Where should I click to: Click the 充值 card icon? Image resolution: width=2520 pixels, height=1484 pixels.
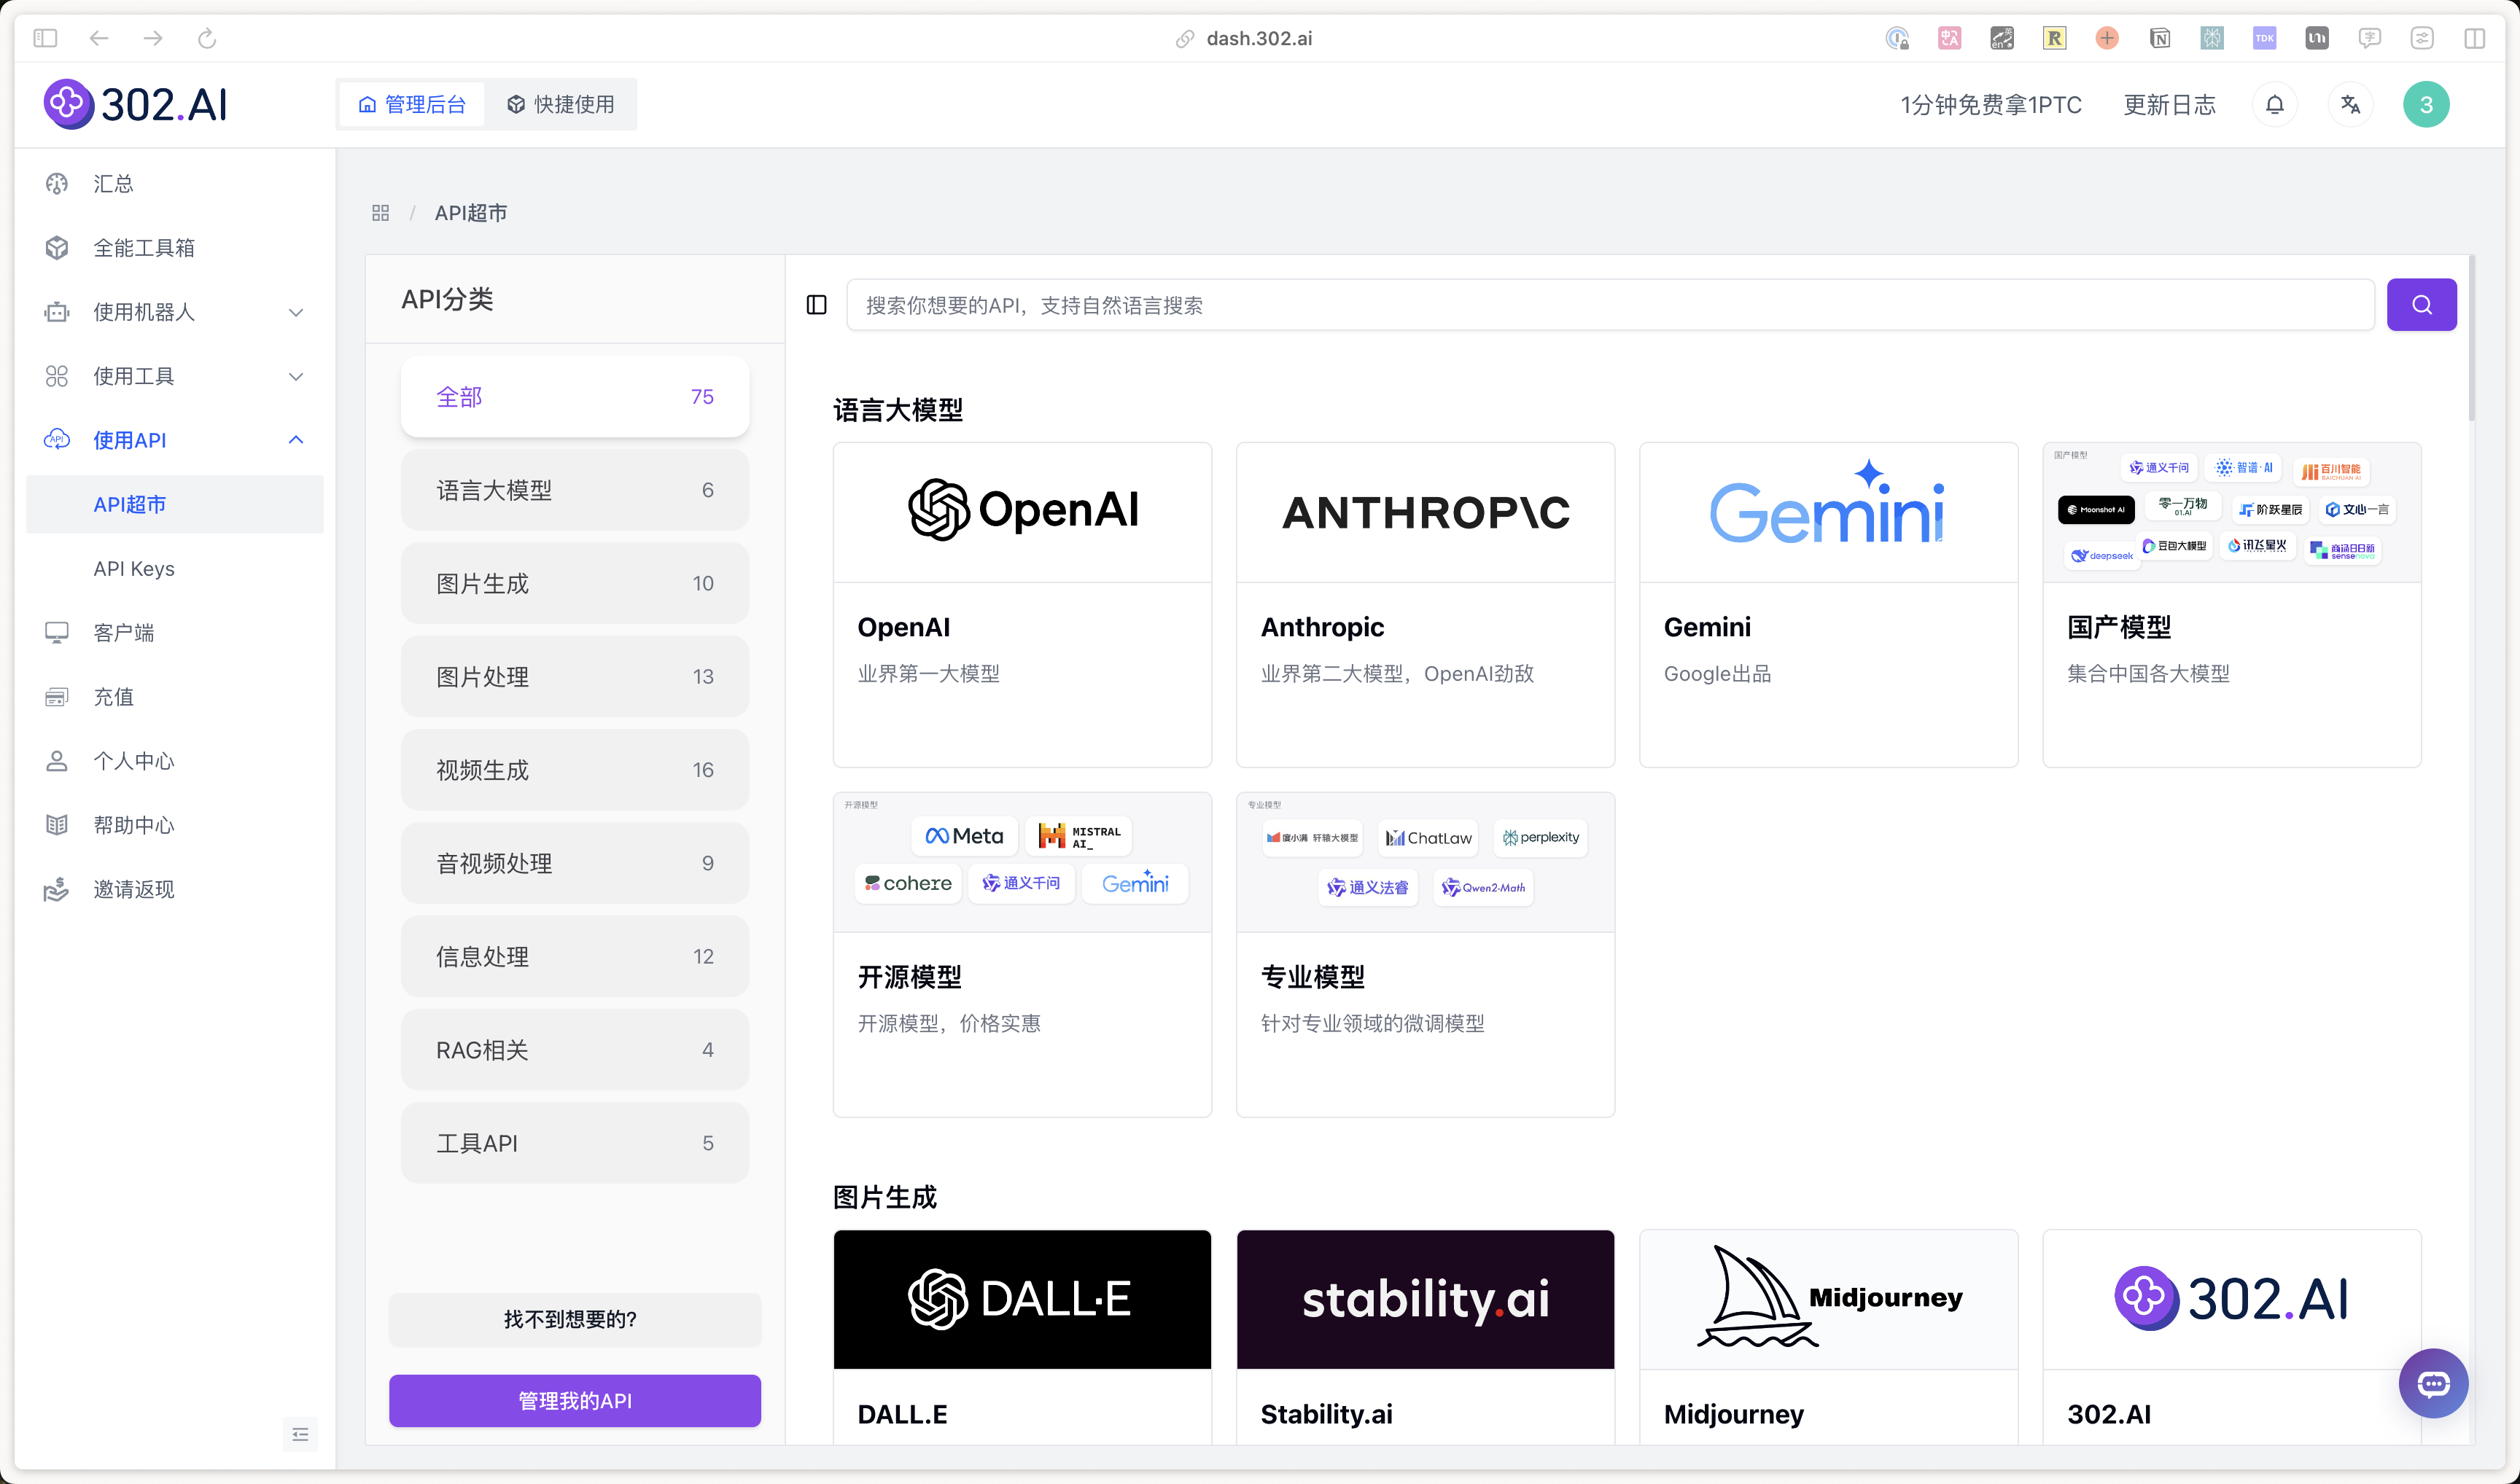[57, 697]
